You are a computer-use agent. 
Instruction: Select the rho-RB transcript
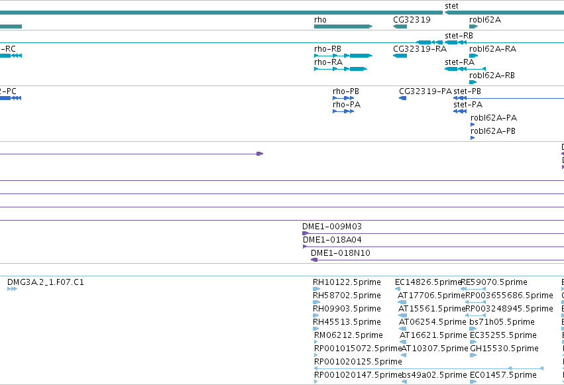(343, 56)
